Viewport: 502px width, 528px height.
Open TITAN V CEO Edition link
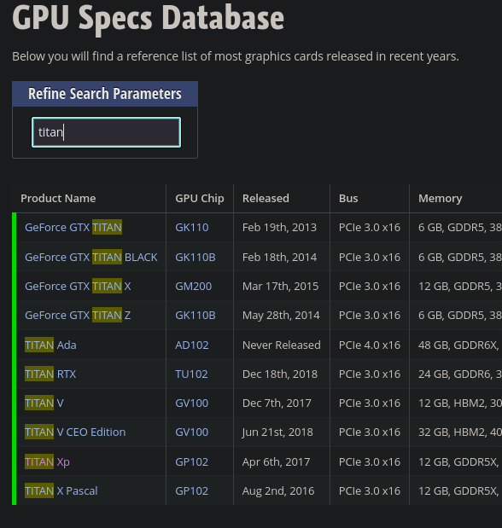[75, 432]
